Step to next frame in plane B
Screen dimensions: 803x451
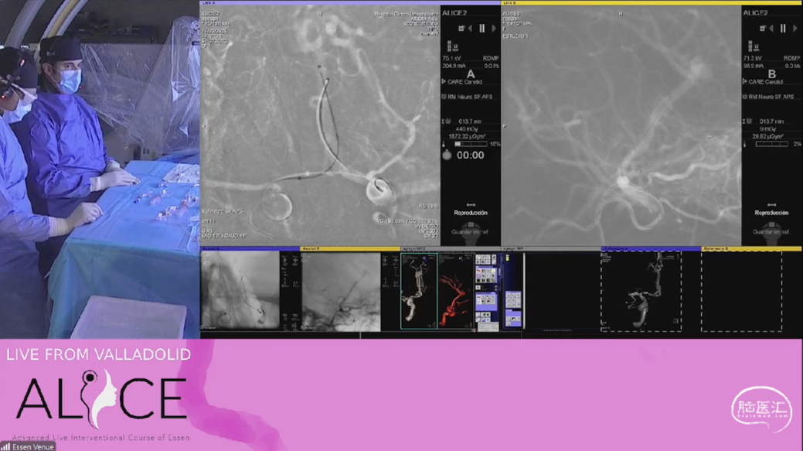[794, 28]
